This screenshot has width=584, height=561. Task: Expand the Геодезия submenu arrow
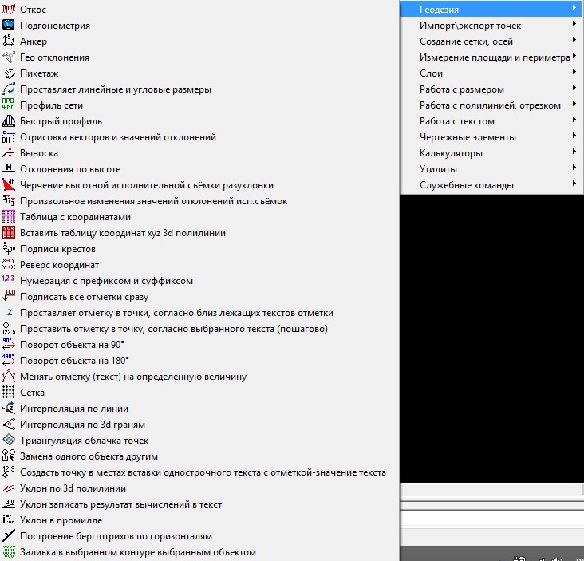(x=574, y=9)
